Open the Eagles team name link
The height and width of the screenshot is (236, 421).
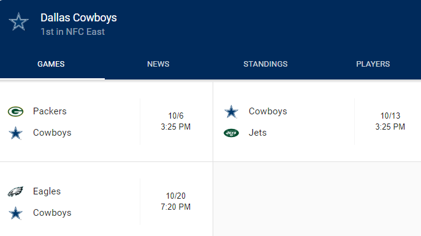[x=47, y=191]
